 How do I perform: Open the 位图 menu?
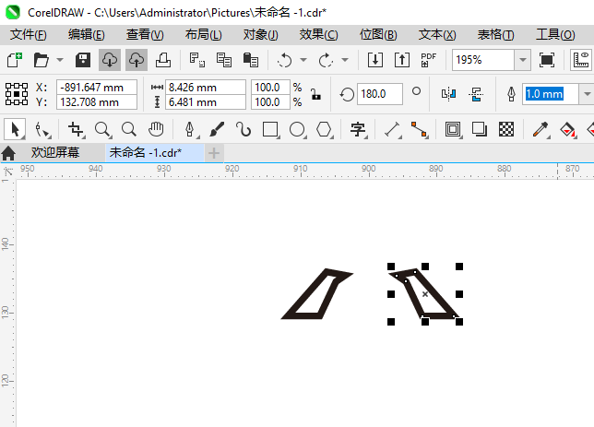[x=378, y=35]
